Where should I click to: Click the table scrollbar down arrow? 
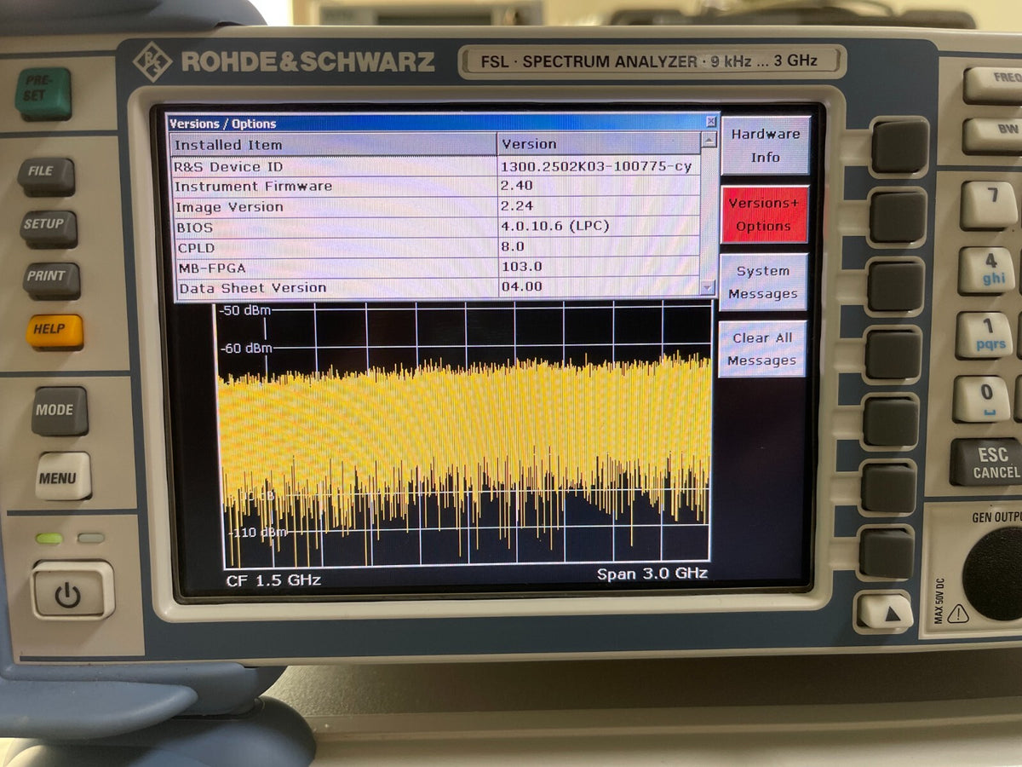click(707, 288)
